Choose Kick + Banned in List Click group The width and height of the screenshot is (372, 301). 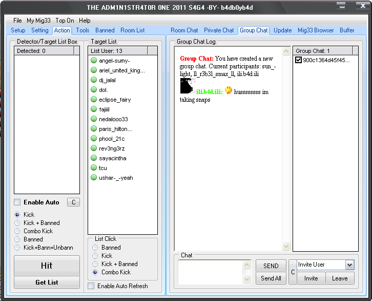click(95, 264)
